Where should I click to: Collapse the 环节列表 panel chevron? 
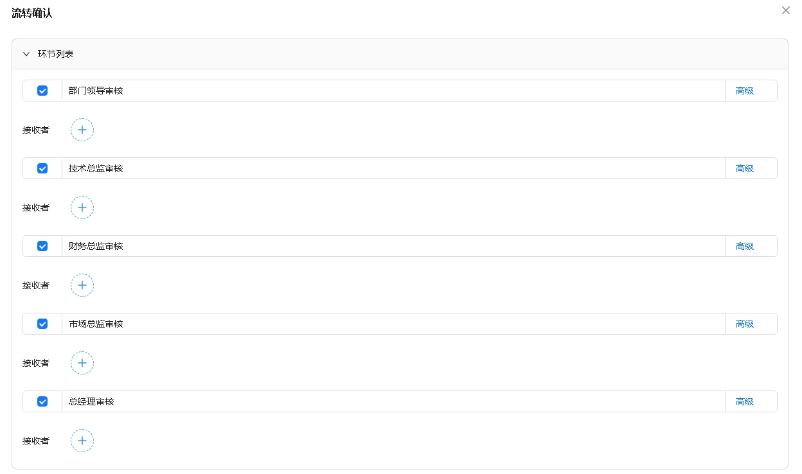[x=26, y=54]
